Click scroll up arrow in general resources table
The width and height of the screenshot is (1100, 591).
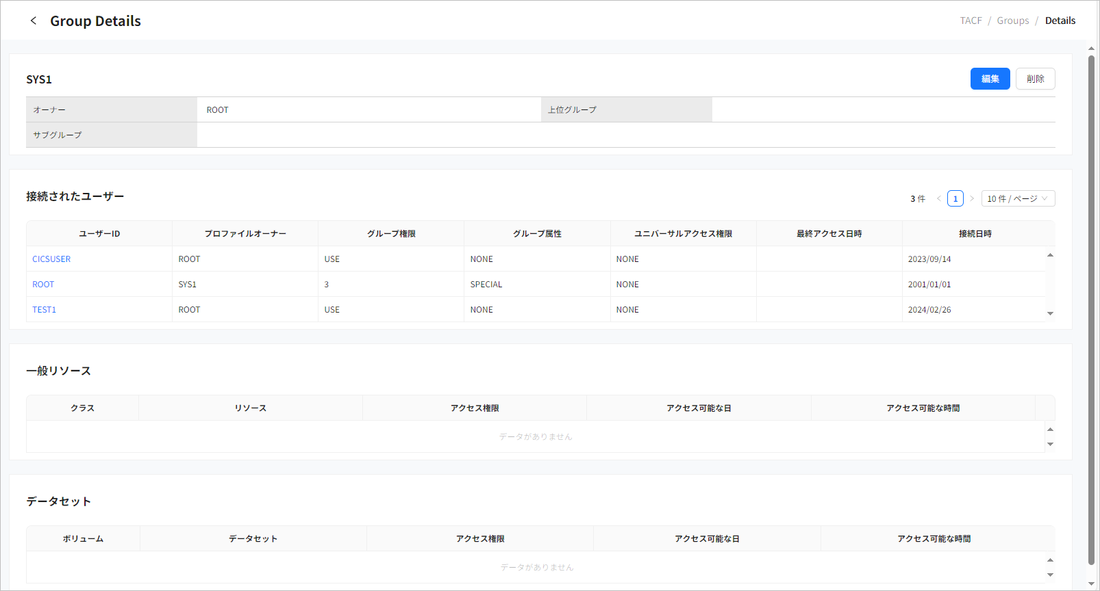(x=1050, y=430)
